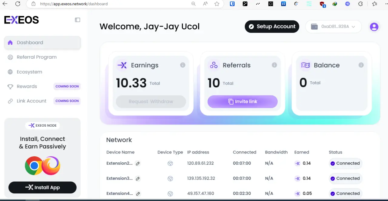Edit Extension3 device name pencil
The height and width of the screenshot is (201, 388).
pos(138,179)
